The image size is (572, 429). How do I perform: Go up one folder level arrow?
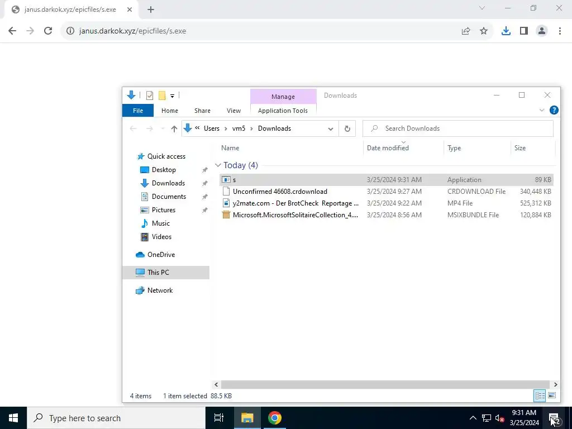174,129
